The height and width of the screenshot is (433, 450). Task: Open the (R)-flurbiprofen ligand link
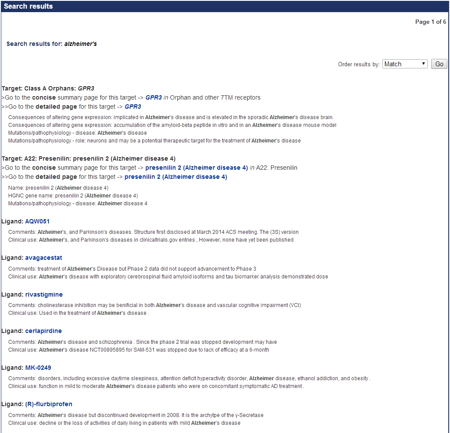tap(49, 404)
